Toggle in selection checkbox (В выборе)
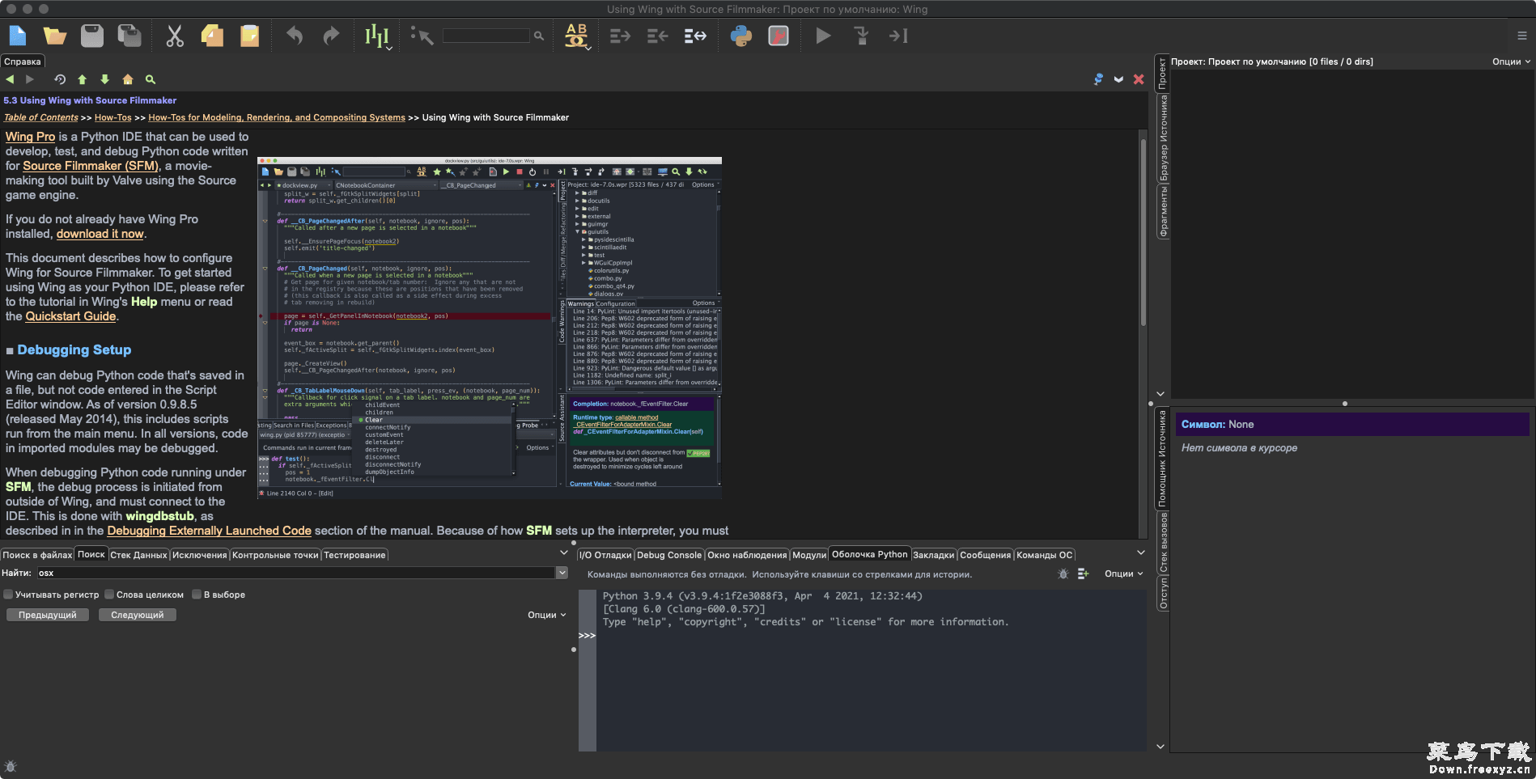Image resolution: width=1536 pixels, height=779 pixels. 197,595
